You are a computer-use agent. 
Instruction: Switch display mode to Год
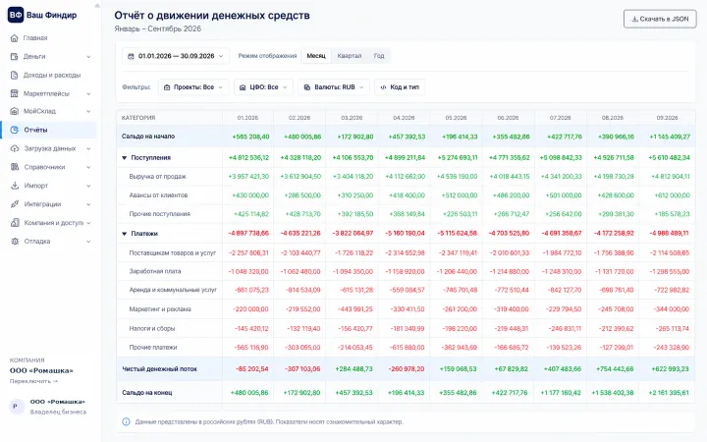[379, 56]
